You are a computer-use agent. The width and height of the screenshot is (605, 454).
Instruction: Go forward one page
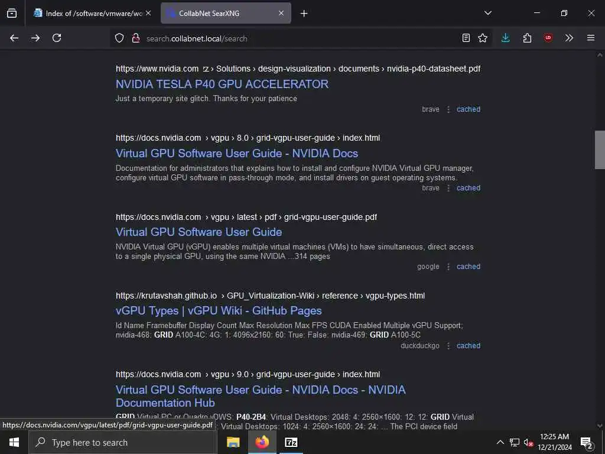tap(35, 38)
